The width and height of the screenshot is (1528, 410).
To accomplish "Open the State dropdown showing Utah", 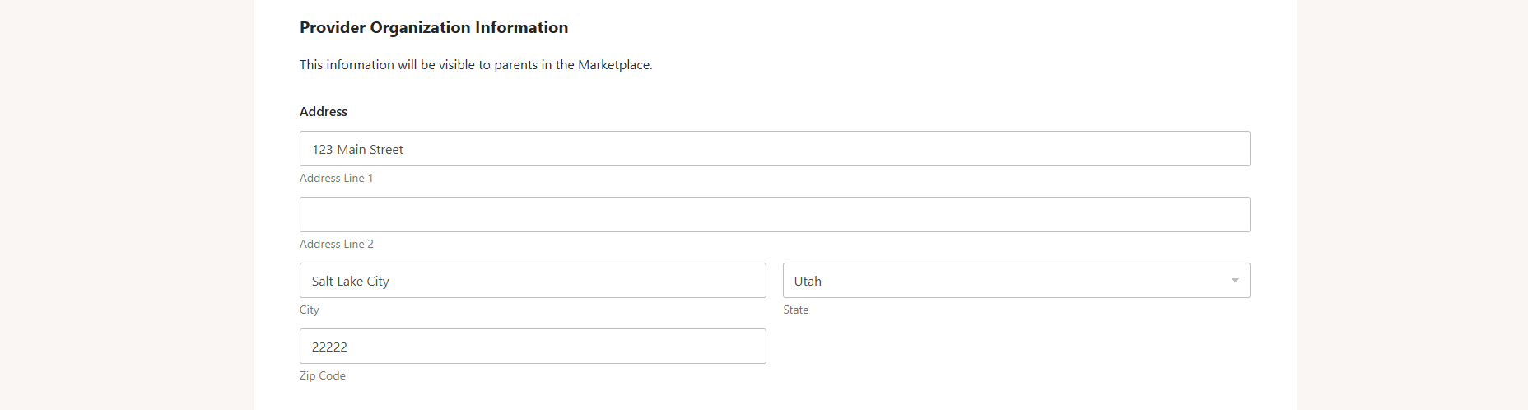I will point(1016,281).
